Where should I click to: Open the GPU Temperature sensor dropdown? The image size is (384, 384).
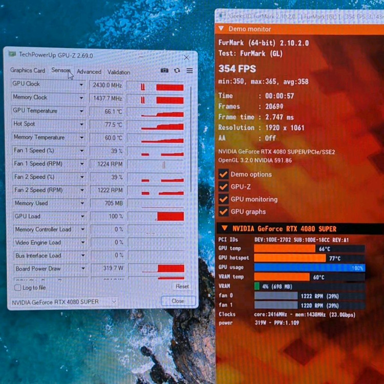[81, 111]
